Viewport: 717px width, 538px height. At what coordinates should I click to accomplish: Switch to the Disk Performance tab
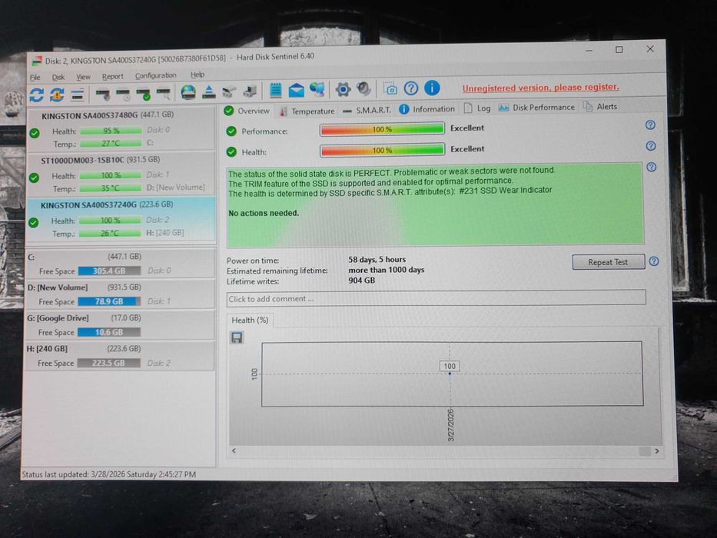(x=536, y=108)
